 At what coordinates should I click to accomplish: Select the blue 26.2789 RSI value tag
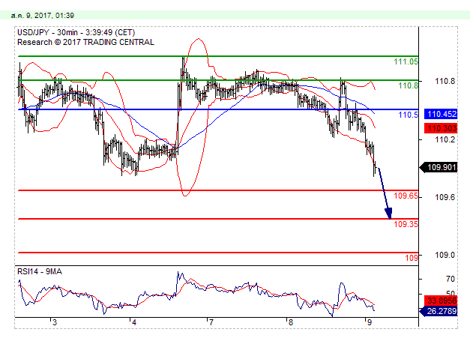pos(439,311)
